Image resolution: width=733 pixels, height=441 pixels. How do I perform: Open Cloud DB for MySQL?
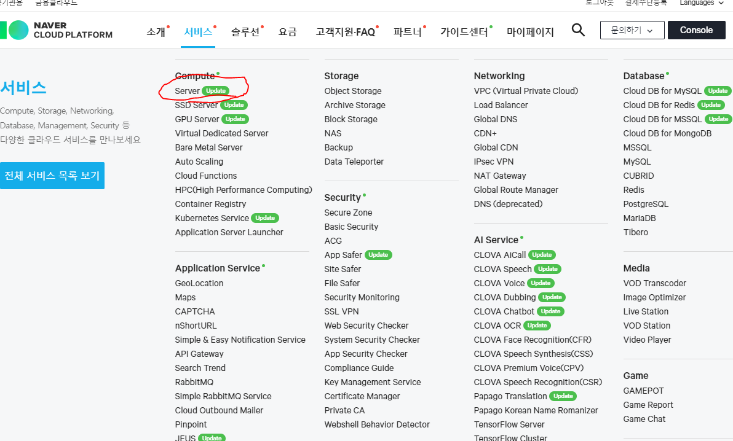[x=662, y=91]
